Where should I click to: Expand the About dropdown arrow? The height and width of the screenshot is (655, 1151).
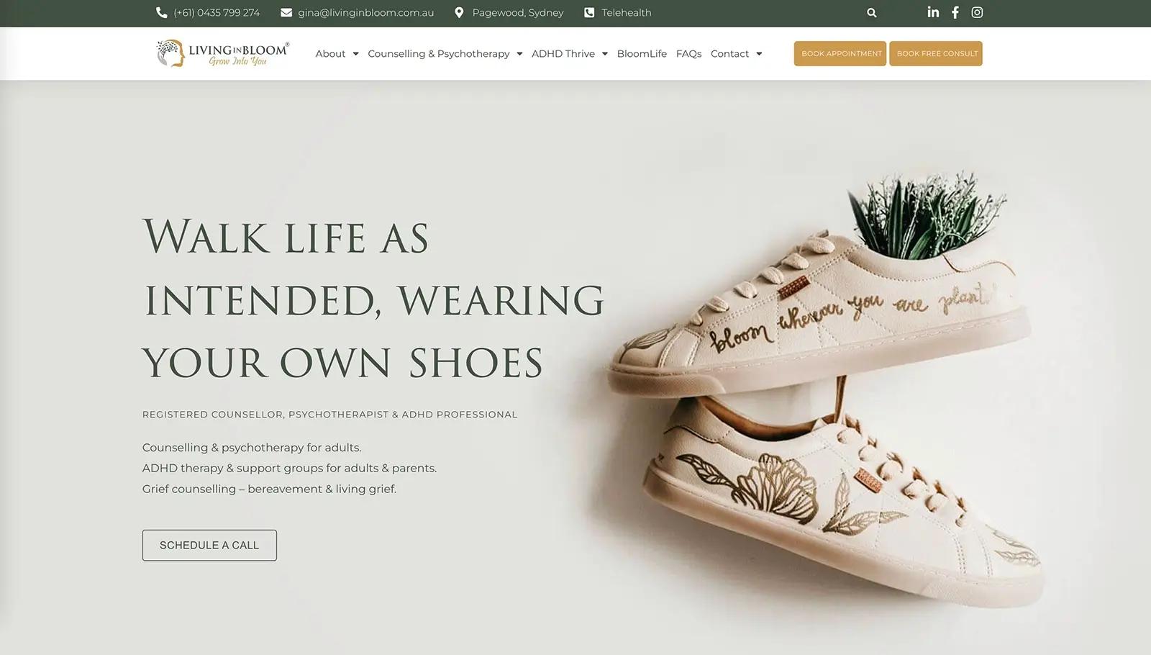(355, 54)
